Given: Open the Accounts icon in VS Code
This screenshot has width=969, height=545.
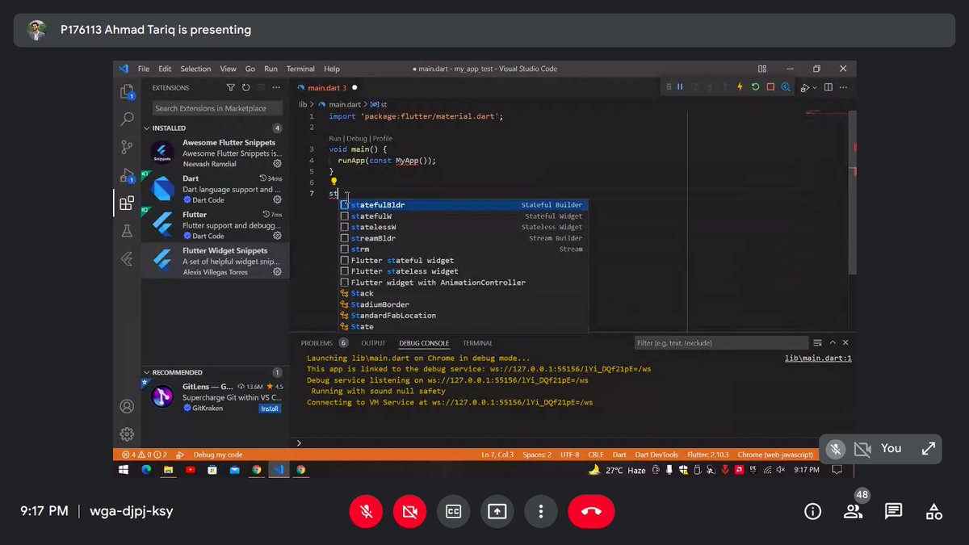Looking at the screenshot, I should pyautogui.click(x=127, y=406).
